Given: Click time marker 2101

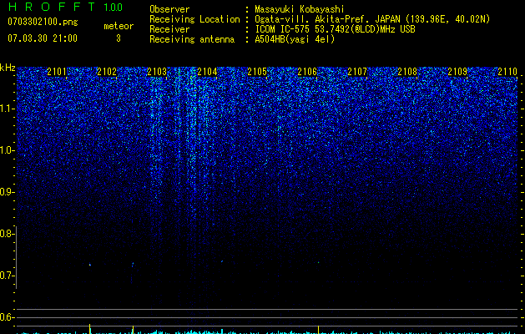Looking at the screenshot, I should tap(57, 72).
